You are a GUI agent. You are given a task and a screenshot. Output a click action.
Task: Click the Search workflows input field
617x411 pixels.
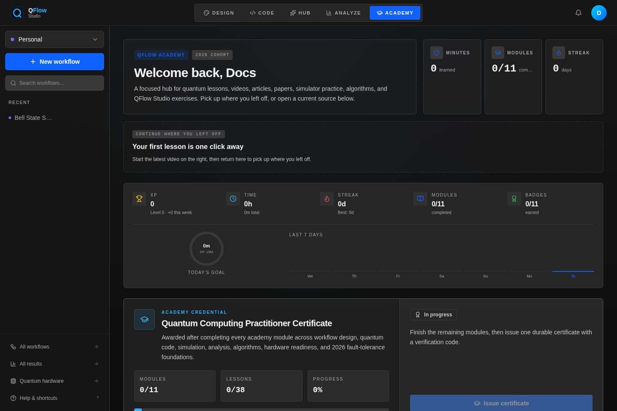pos(54,83)
